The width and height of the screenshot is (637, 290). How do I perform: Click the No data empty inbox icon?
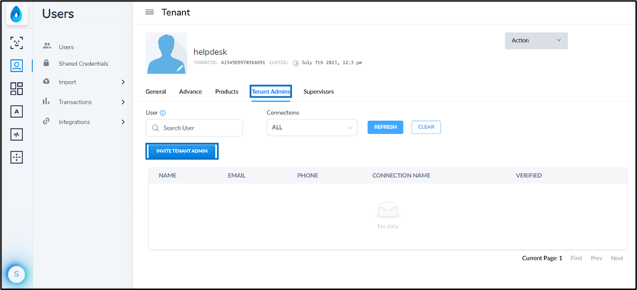click(x=388, y=211)
